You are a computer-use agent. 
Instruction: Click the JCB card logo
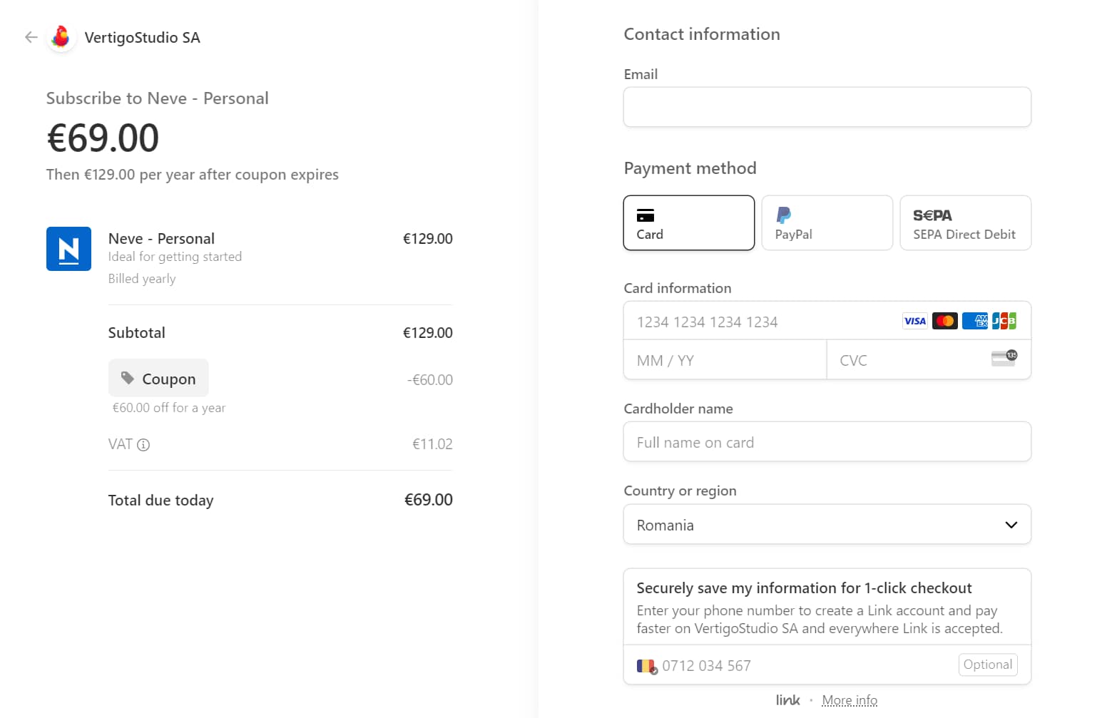[x=1004, y=322]
